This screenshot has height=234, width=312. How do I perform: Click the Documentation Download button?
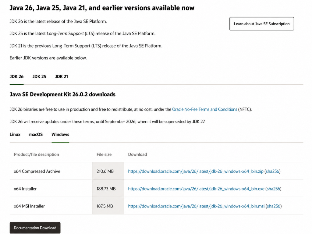point(35,228)
